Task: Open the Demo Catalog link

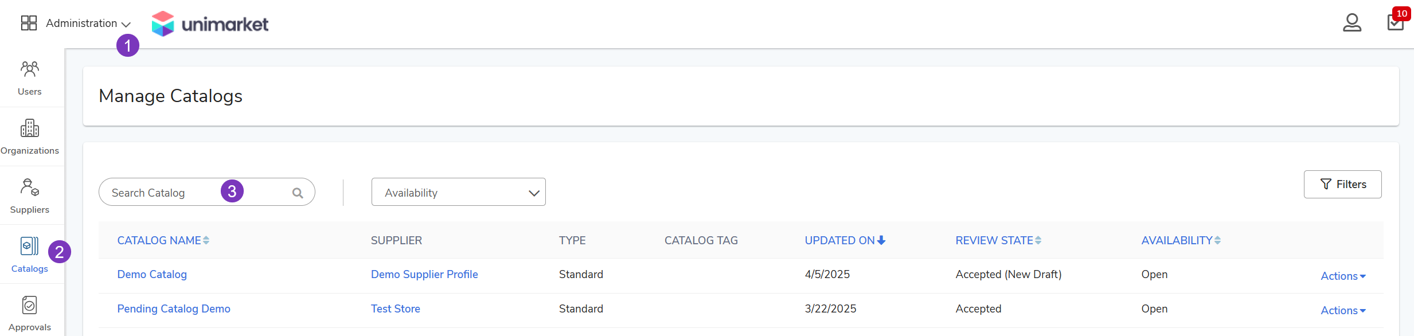Action: 152,274
